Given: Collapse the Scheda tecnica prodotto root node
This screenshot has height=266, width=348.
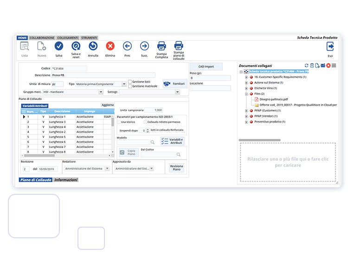Looking at the screenshot, I should pyautogui.click(x=241, y=72).
